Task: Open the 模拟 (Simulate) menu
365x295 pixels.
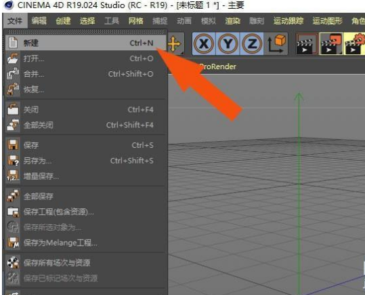Action: click(x=209, y=21)
